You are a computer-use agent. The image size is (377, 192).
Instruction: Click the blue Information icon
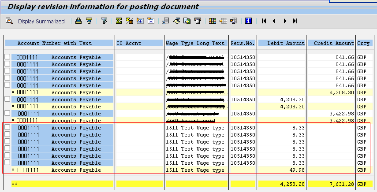248,21
